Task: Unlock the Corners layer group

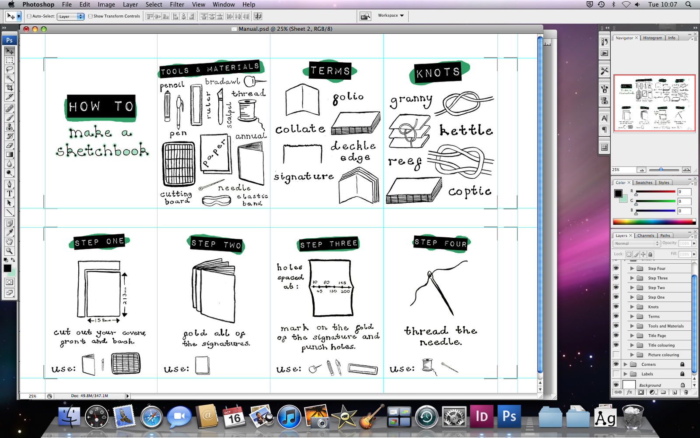Action: (x=682, y=364)
